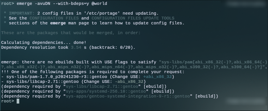
Task: Click the CONFIGURATION FILES section name
Action: [54, 18]
